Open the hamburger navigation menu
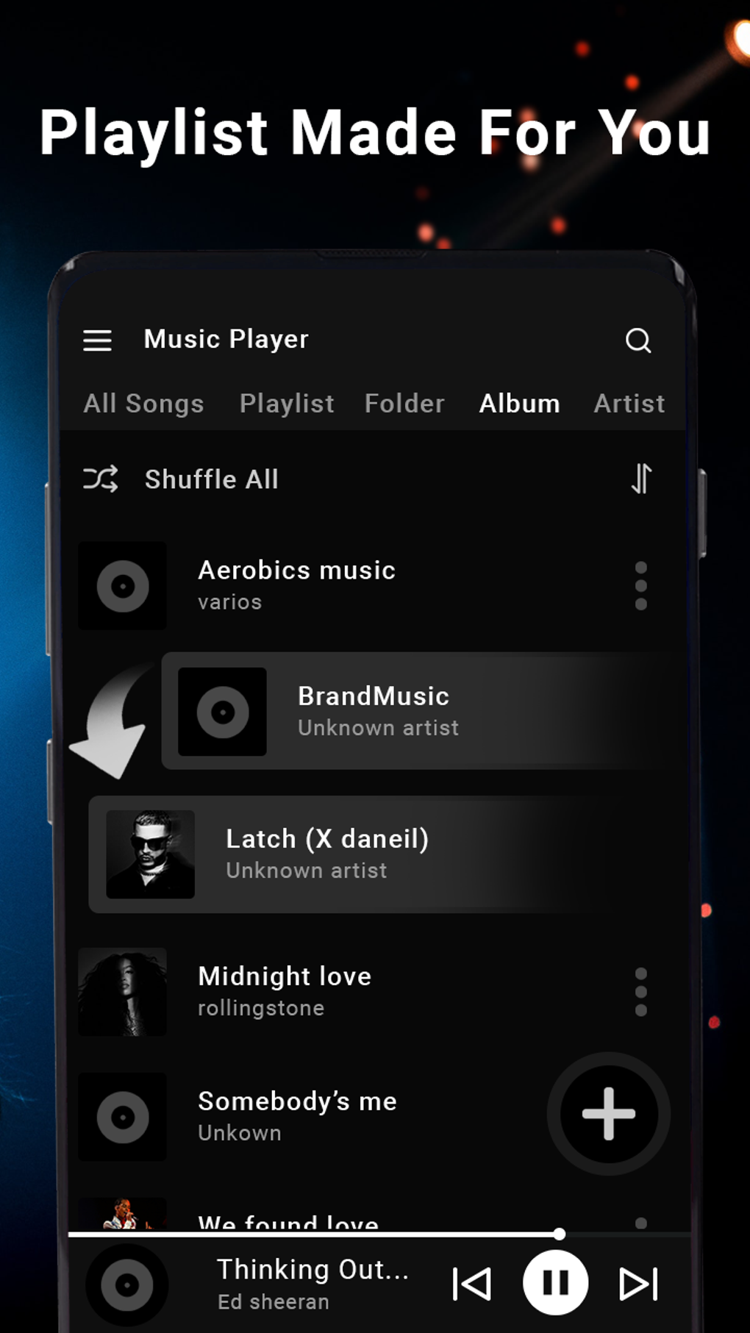Viewport: 750px width, 1333px height. (x=97, y=340)
